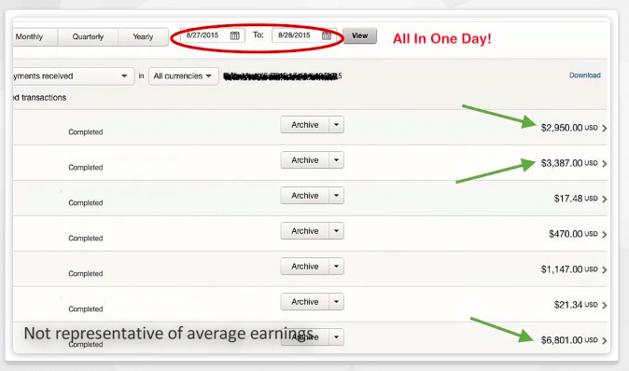Click the View button
Image resolution: width=629 pixels, height=371 pixels.
[x=360, y=35]
